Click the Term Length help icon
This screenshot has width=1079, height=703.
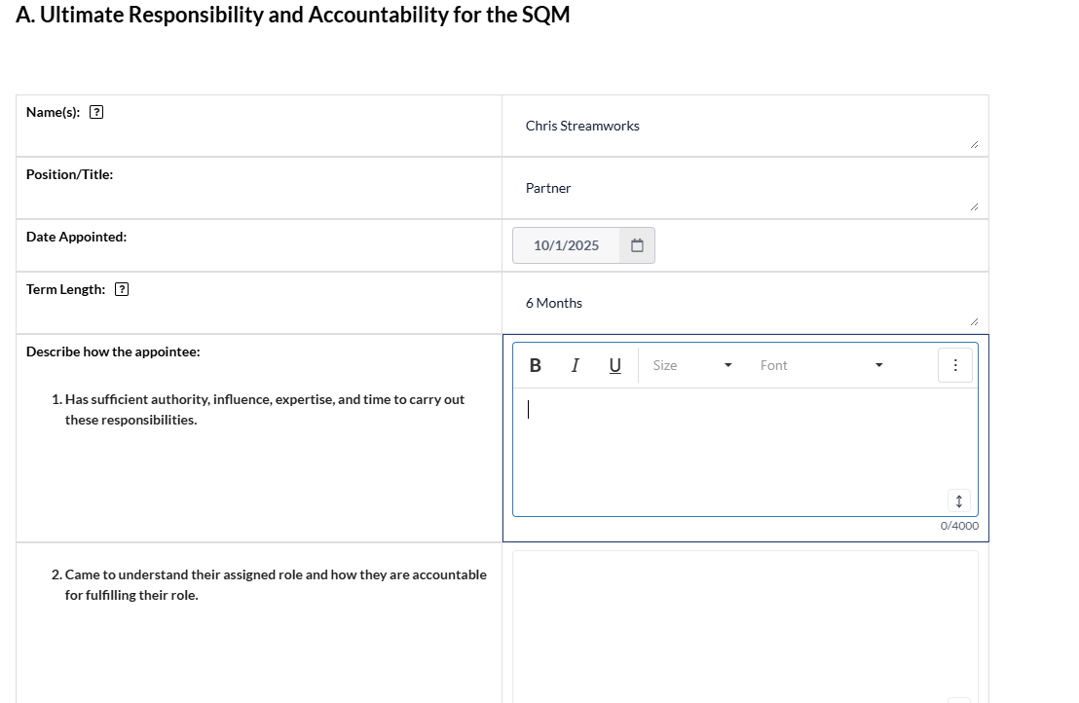point(122,289)
